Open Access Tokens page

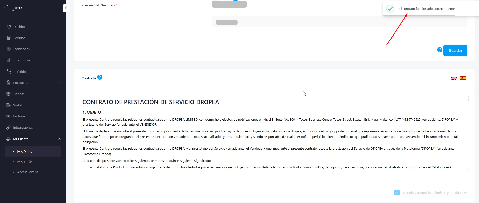pos(27,172)
